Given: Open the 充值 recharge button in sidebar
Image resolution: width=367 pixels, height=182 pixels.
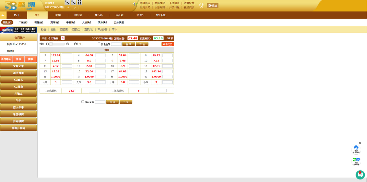Looking at the screenshot, I should tap(18, 59).
